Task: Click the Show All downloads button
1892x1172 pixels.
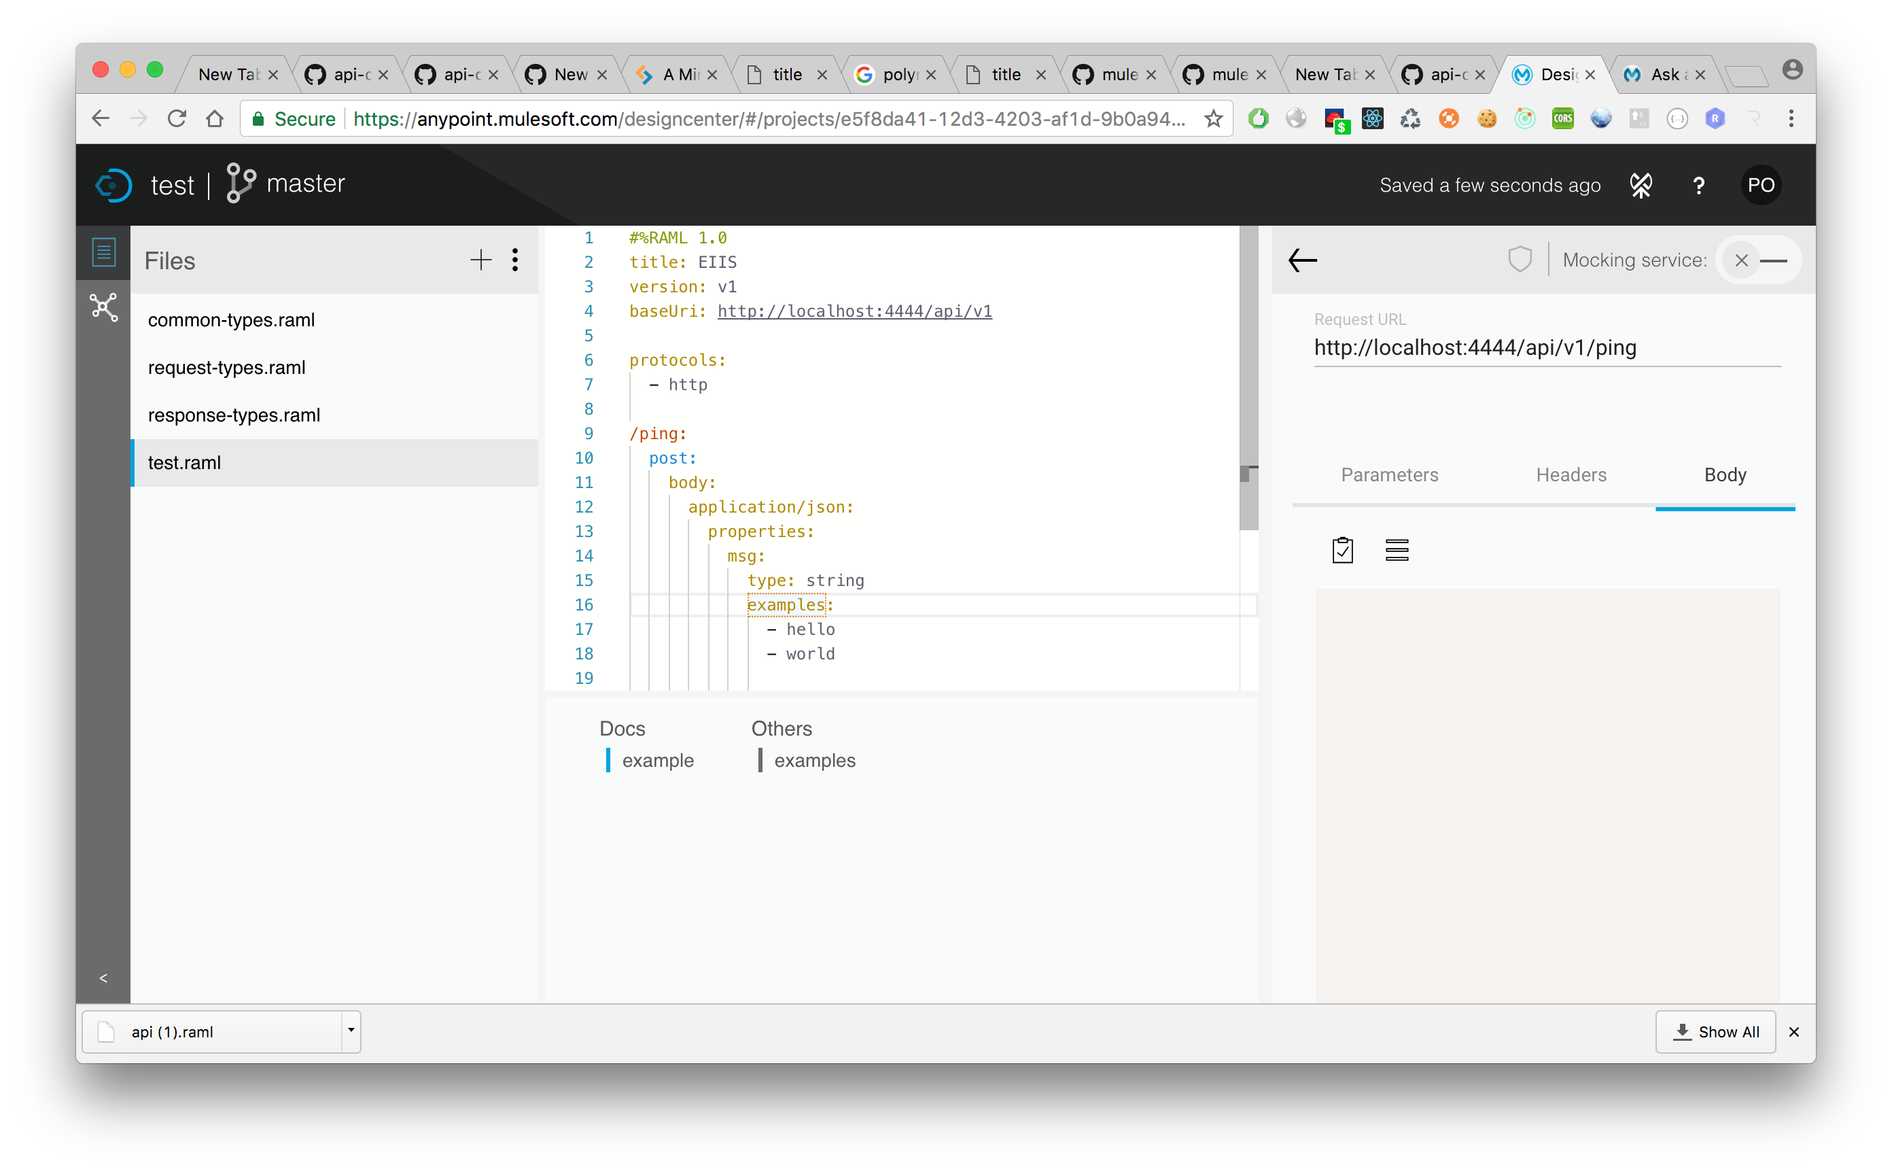Action: point(1715,1031)
